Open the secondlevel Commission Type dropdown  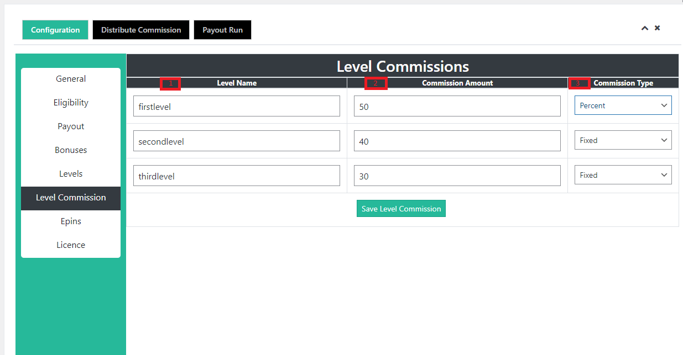click(623, 140)
